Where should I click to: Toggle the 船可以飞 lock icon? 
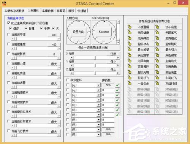tap(130, 78)
